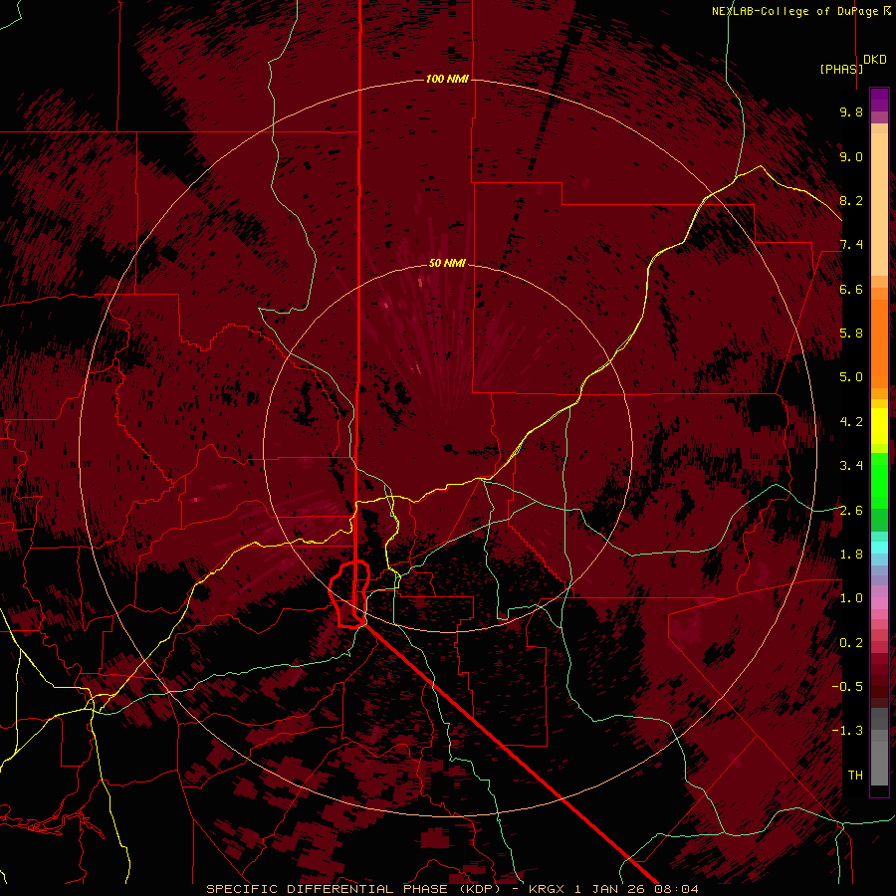Click the 0.2 scale value
Viewport: 896px width, 896px height.
(851, 643)
